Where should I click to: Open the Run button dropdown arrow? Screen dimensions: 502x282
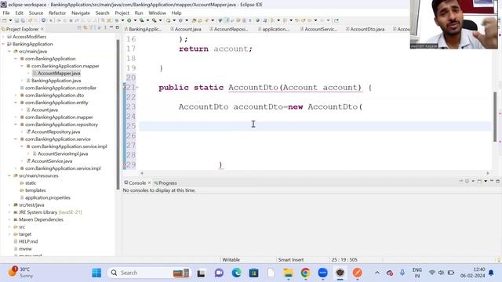(134, 20)
